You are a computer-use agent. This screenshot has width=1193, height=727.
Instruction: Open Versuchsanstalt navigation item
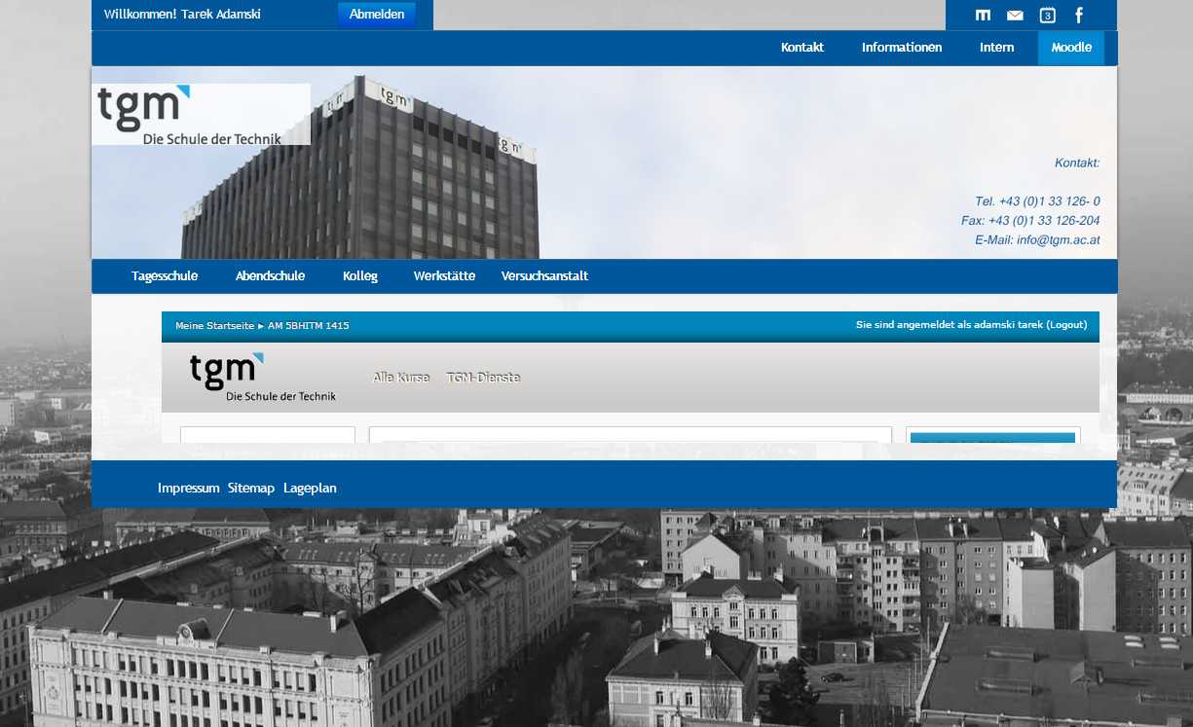tap(544, 276)
